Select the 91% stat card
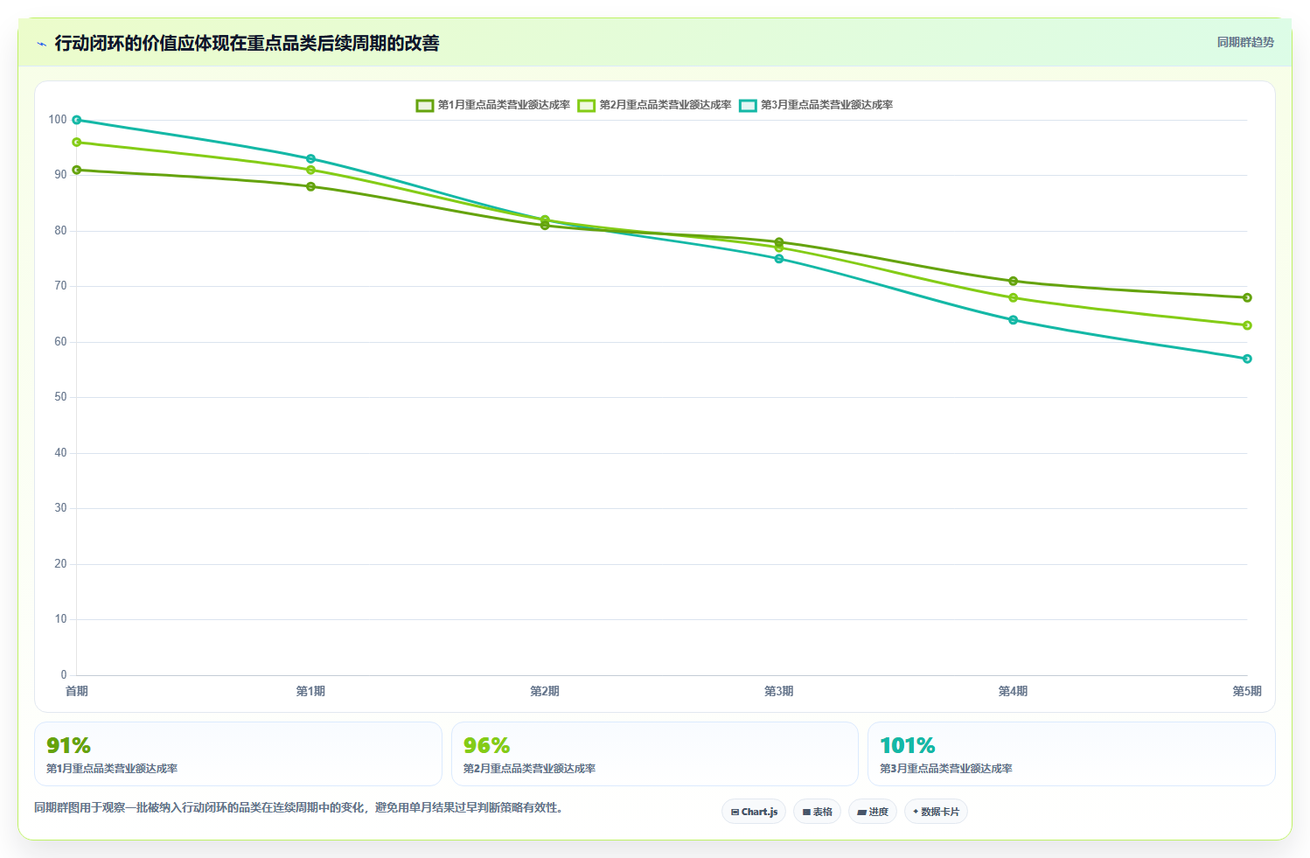 (238, 754)
